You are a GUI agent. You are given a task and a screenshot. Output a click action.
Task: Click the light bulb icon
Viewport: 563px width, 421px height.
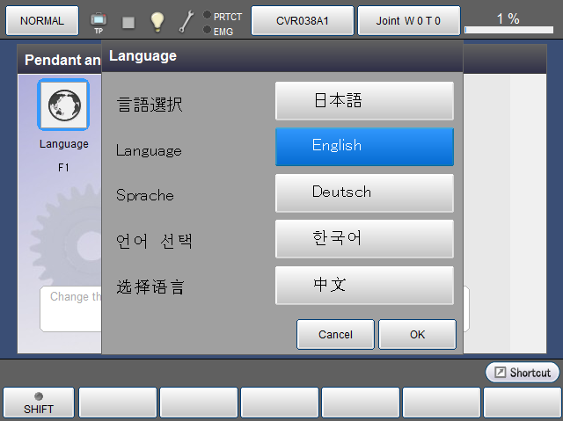[157, 21]
